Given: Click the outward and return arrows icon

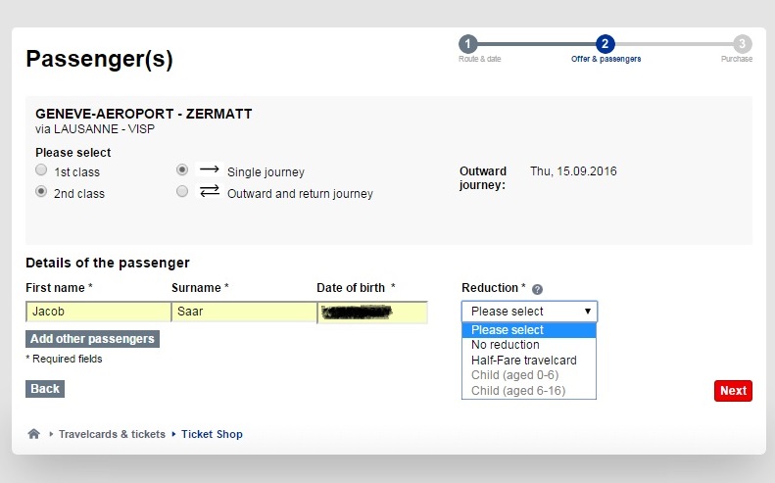Looking at the screenshot, I should pyautogui.click(x=209, y=190).
